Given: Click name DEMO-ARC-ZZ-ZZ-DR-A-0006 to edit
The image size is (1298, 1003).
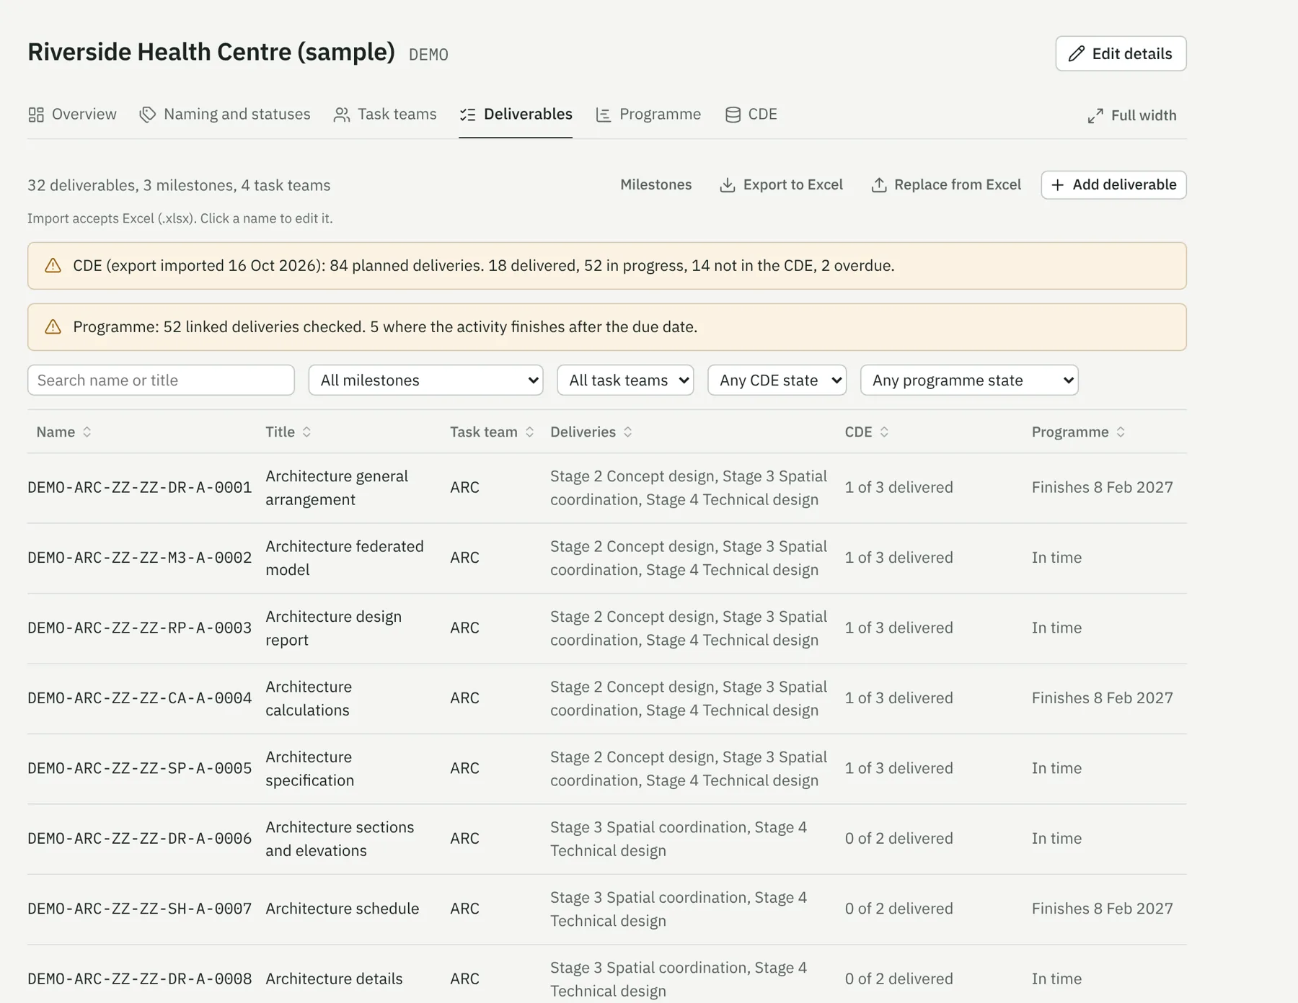Looking at the screenshot, I should (140, 839).
